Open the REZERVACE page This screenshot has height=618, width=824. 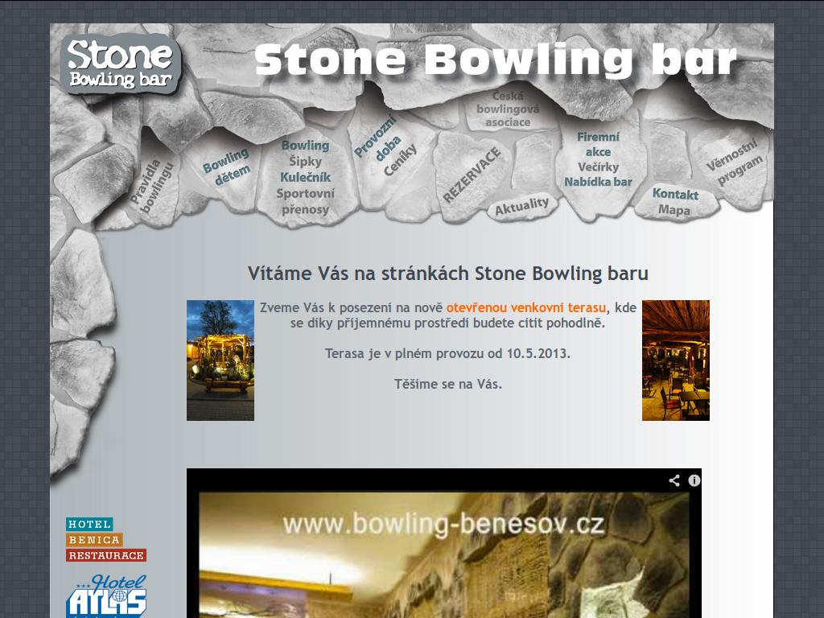[x=472, y=175]
